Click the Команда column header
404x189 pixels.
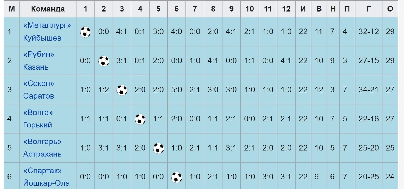(x=48, y=9)
